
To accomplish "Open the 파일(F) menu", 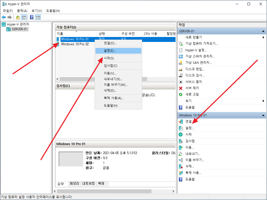I will [x=8, y=11].
